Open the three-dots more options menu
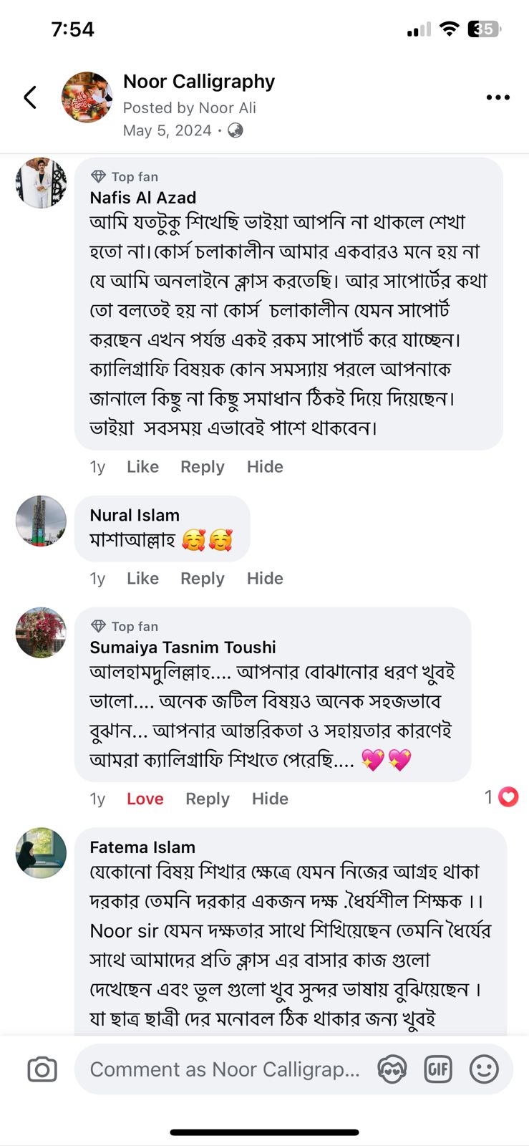This screenshot has width=529, height=1146. (x=498, y=97)
